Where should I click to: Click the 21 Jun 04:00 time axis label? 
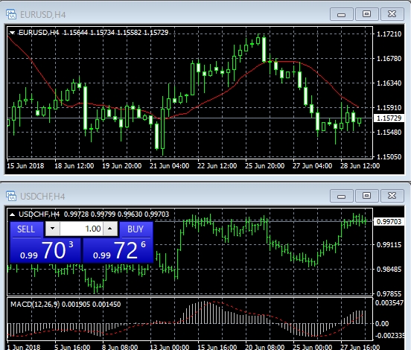click(x=169, y=166)
